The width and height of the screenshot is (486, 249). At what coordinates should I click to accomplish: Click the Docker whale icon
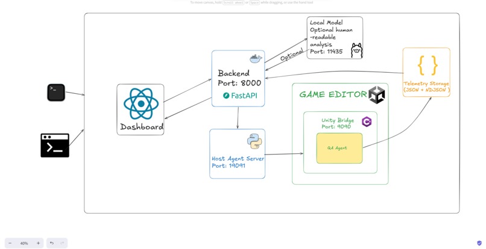coord(256,58)
